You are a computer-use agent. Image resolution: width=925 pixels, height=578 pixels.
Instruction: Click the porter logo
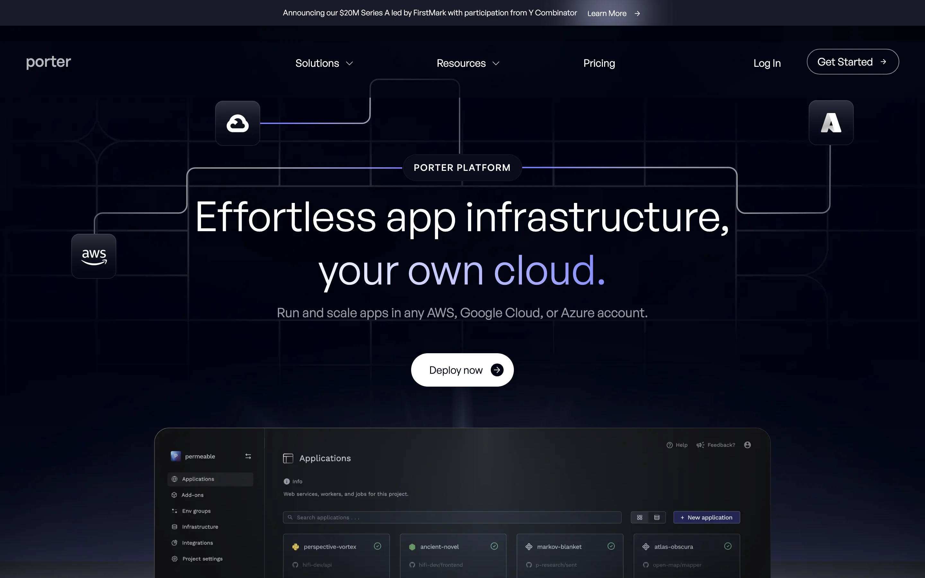48,62
